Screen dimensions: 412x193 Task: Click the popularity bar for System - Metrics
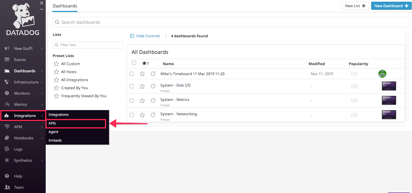[354, 100]
